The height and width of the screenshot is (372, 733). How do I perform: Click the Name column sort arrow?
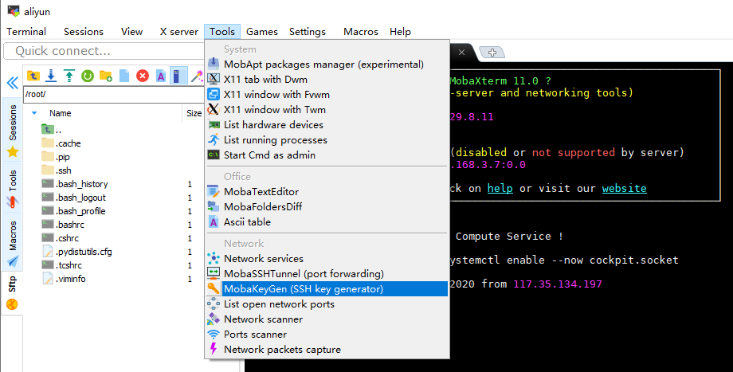34,113
